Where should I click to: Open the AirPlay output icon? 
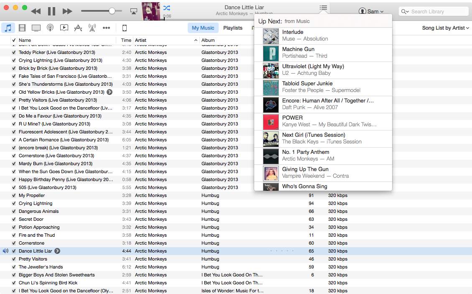[134, 11]
